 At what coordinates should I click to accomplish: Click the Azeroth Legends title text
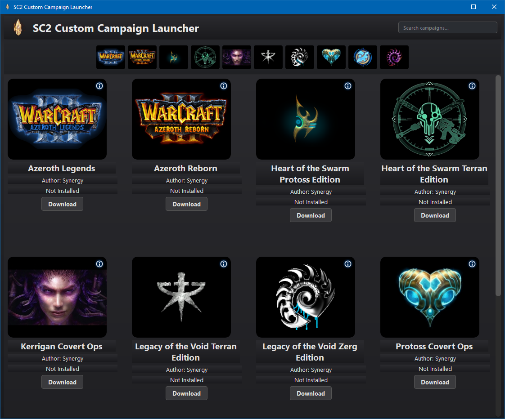tap(62, 168)
